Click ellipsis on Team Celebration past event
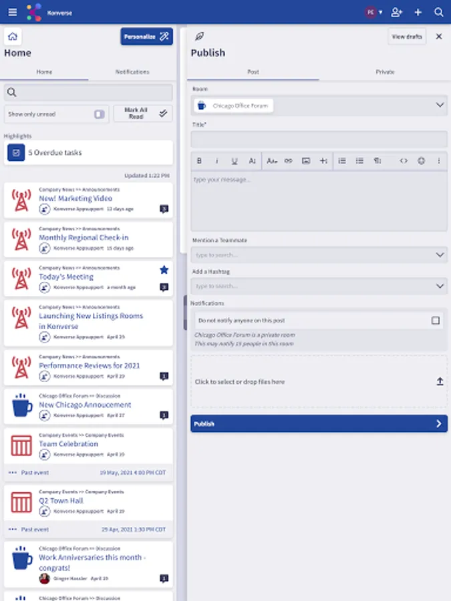The width and height of the screenshot is (451, 601). click(13, 473)
